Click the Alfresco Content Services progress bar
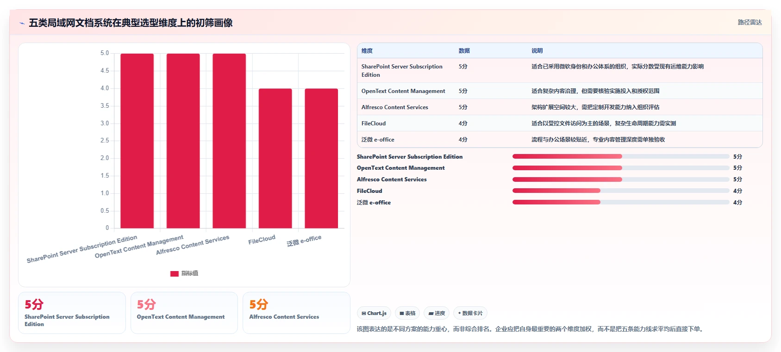Image resolution: width=781 pixels, height=352 pixels. 621,179
